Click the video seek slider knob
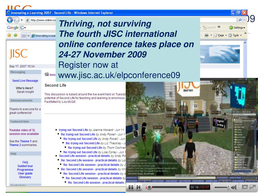Image resolution: width=258 pixels, height=193 pixels. point(149,187)
